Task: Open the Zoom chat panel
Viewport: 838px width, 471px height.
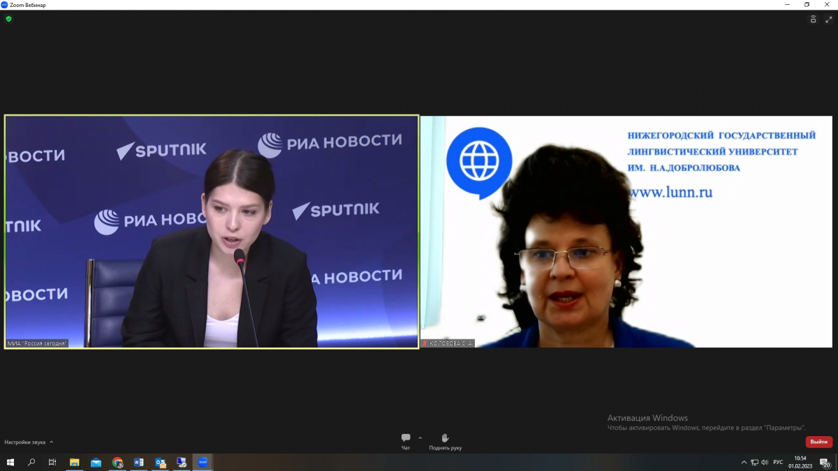Action: 406,442
